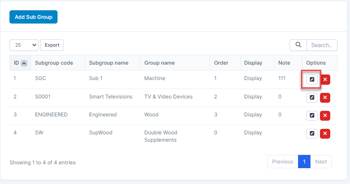Delete the SupWood subgroup row
Screen dimensions: 350x184
[325, 134]
